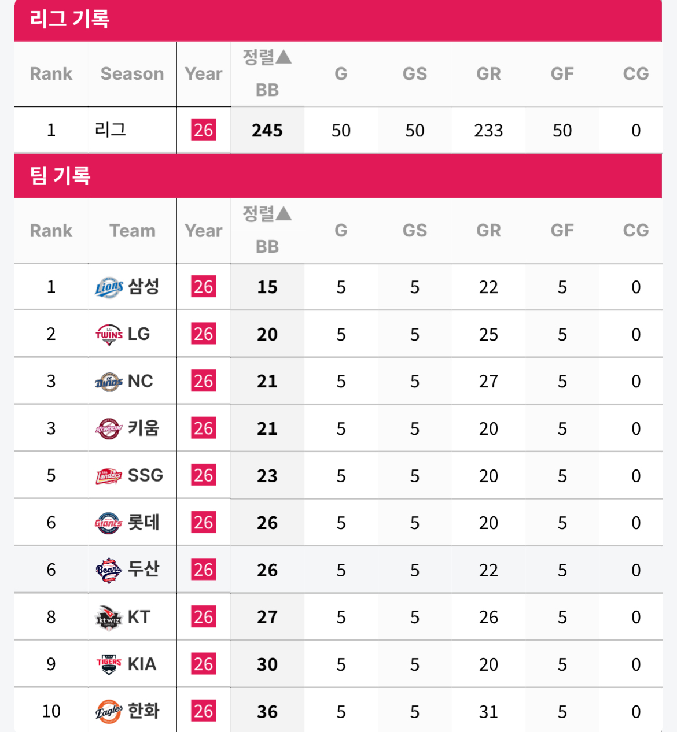
Task: Click the Samsung Lions team logo
Action: 109,287
